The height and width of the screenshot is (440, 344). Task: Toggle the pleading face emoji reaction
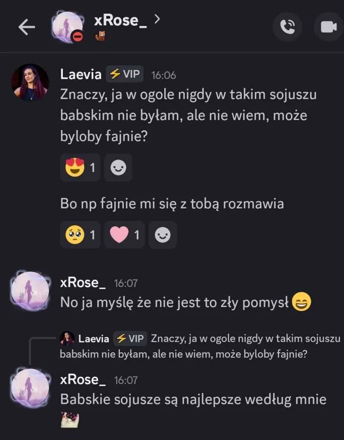coord(80,235)
